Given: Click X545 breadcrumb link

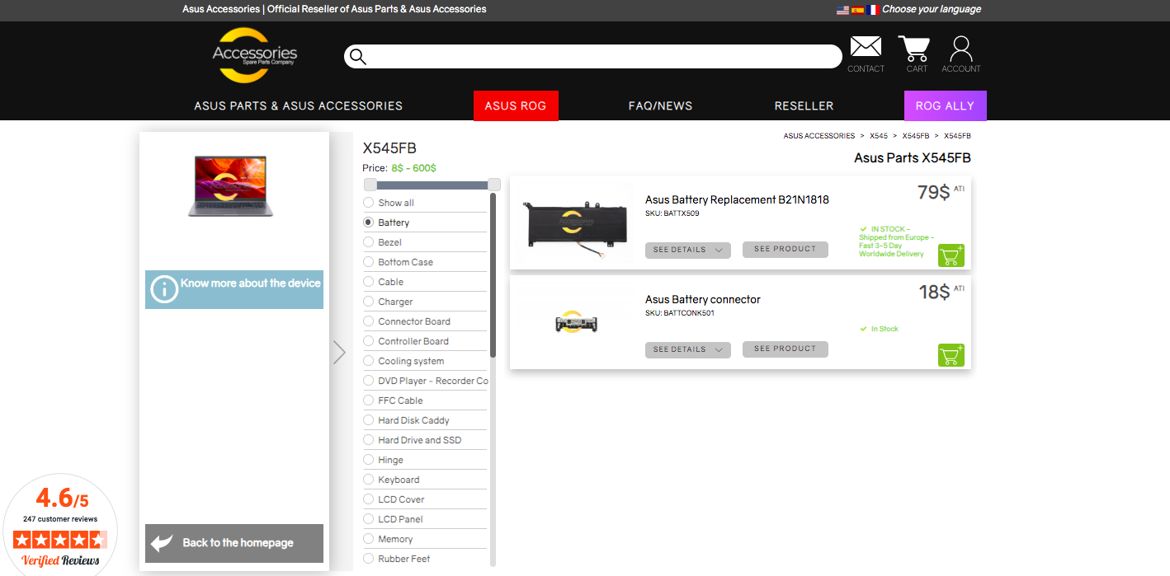Looking at the screenshot, I should 879,136.
